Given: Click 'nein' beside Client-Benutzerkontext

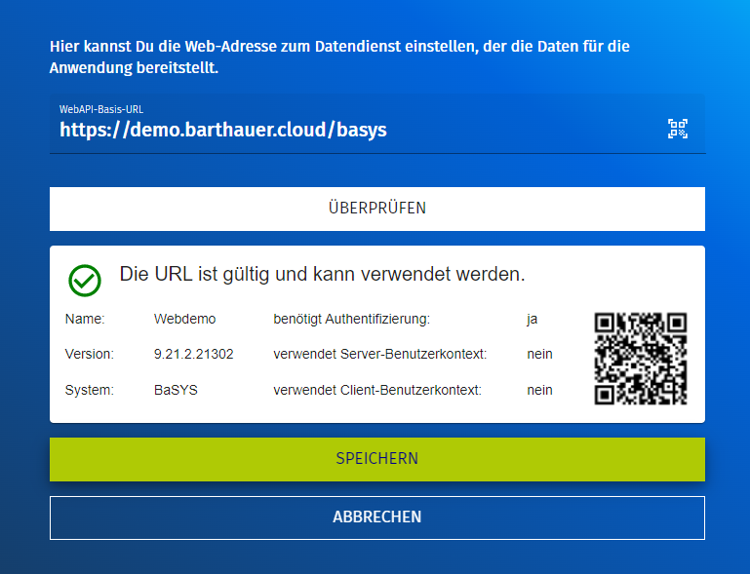Looking at the screenshot, I should [x=539, y=390].
